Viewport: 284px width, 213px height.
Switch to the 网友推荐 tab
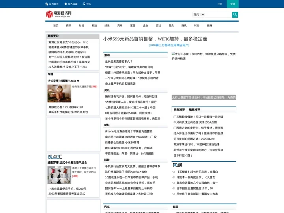[x=179, y=110]
